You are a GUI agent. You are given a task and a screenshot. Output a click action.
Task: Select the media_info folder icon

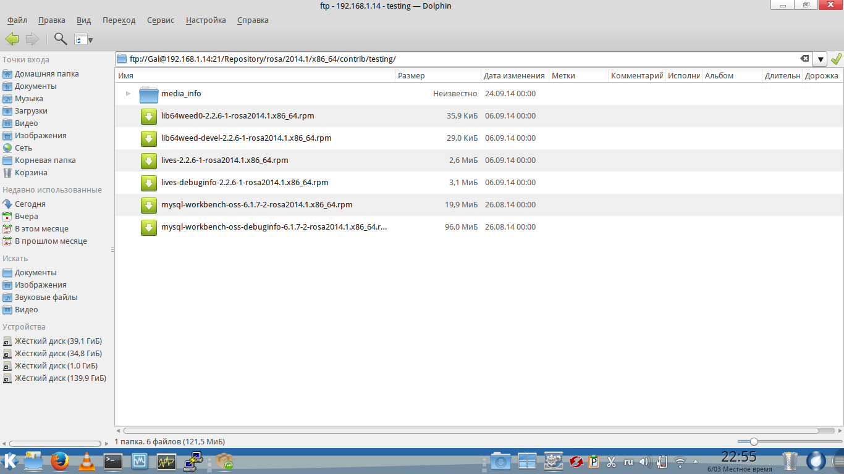point(149,94)
